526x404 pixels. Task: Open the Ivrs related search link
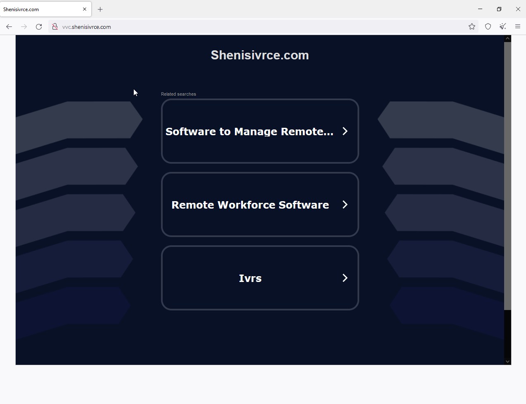[x=260, y=278]
